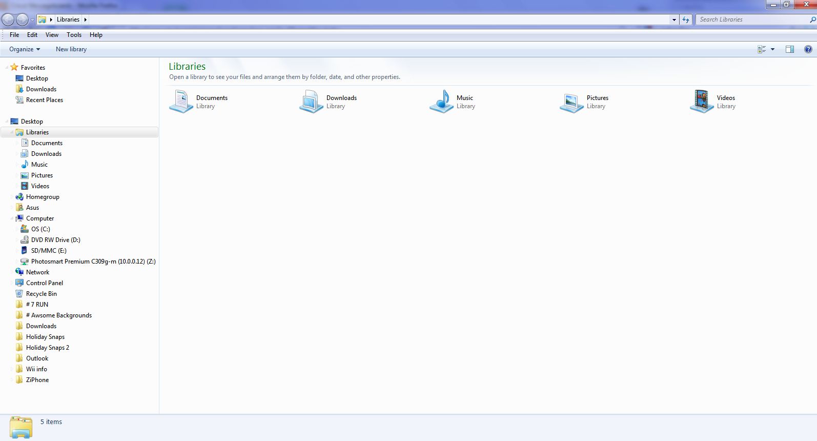Select the DVD RW Drive (D:) icon
Image resolution: width=817 pixels, height=441 pixels.
[x=25, y=240]
